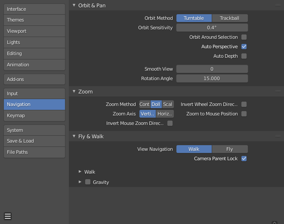The height and width of the screenshot is (224, 284).
Task: Set Zoom Axis to Horizontal
Action: (x=165, y=114)
